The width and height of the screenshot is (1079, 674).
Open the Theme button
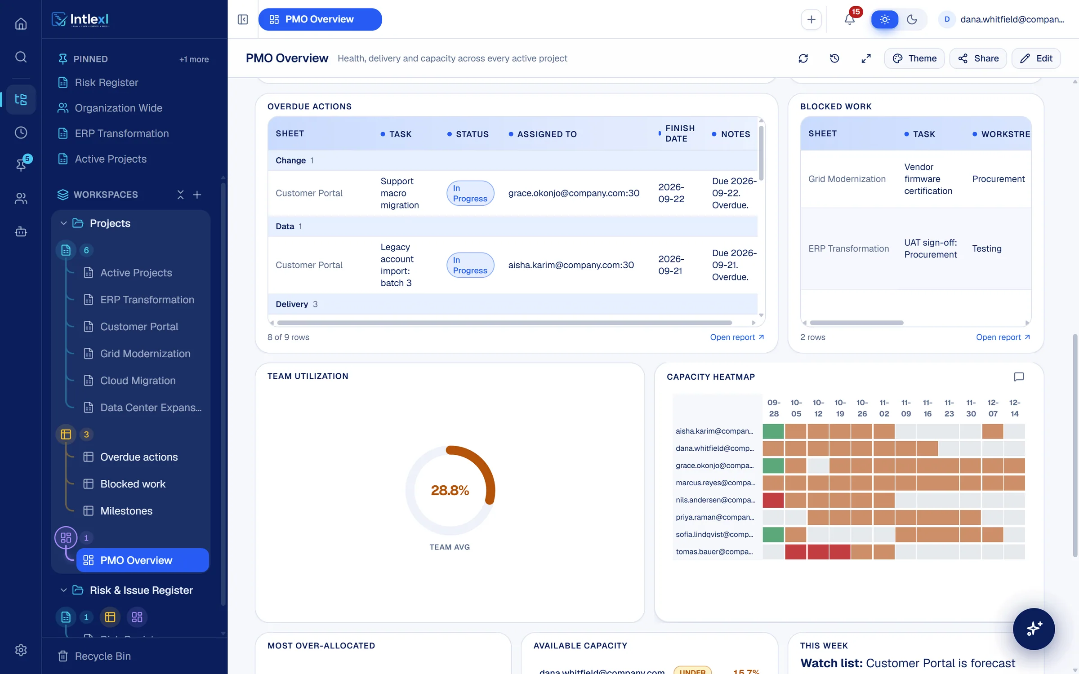tap(914, 58)
